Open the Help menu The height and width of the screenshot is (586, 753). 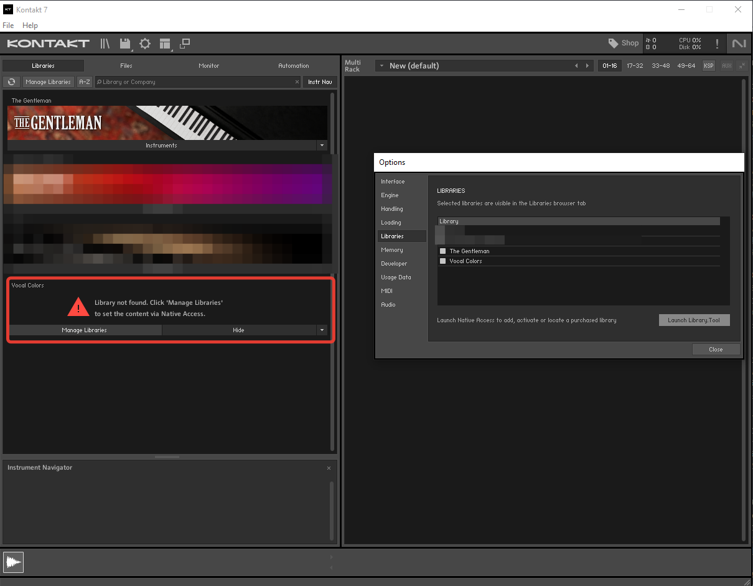30,26
